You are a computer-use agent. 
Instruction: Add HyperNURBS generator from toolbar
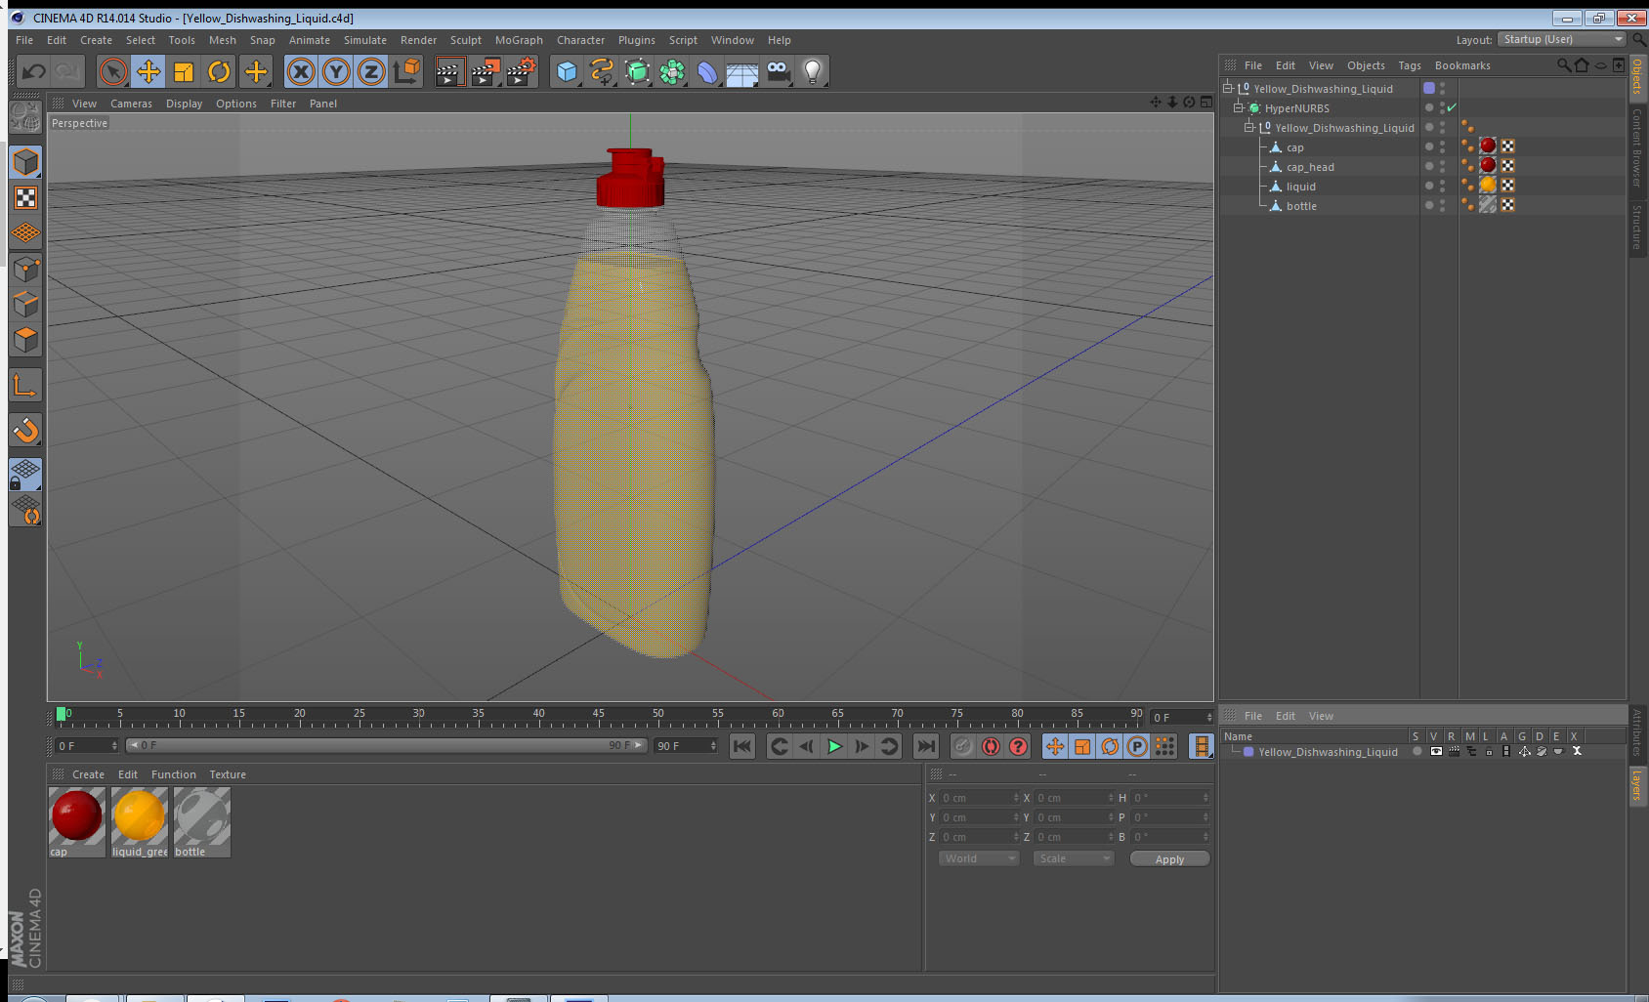point(637,71)
